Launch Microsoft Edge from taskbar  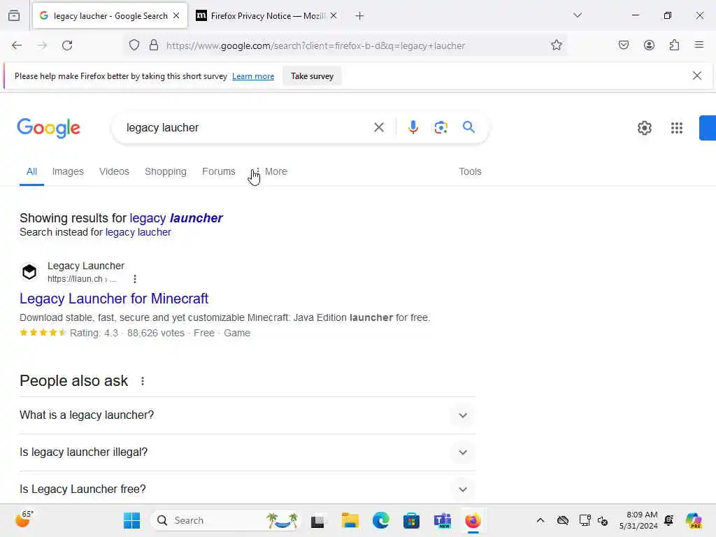point(380,520)
